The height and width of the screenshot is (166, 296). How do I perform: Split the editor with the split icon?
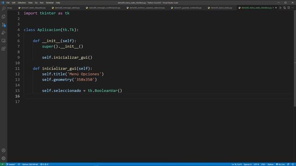click(x=289, y=8)
